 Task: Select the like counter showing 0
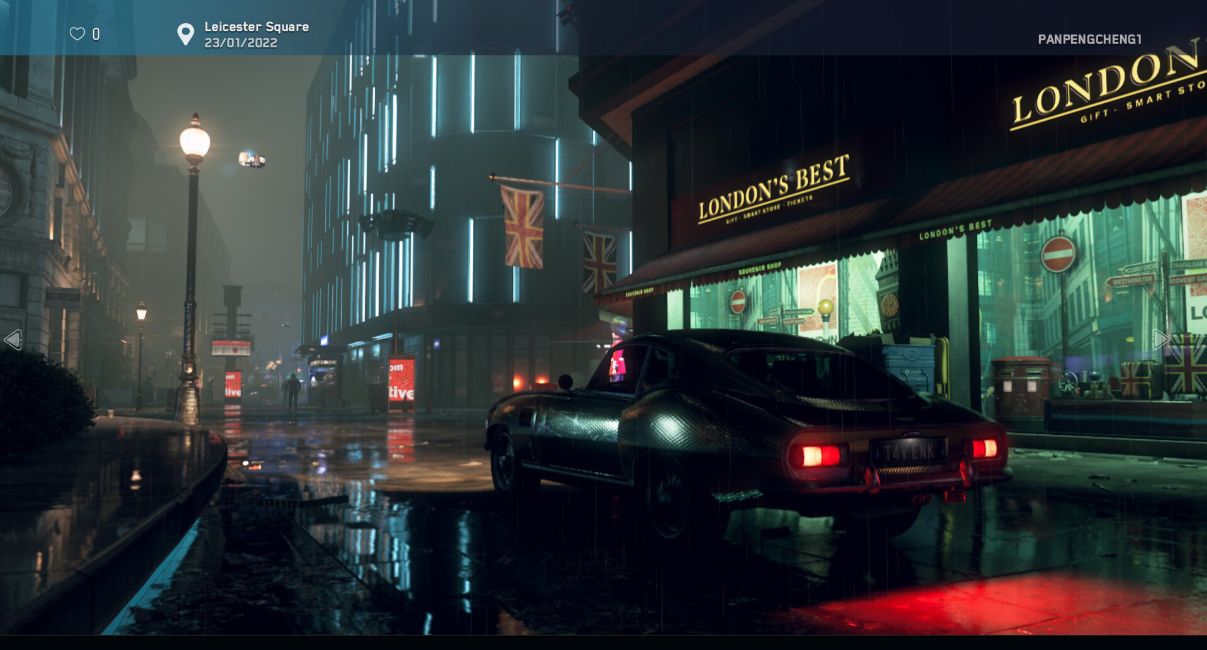(x=95, y=35)
